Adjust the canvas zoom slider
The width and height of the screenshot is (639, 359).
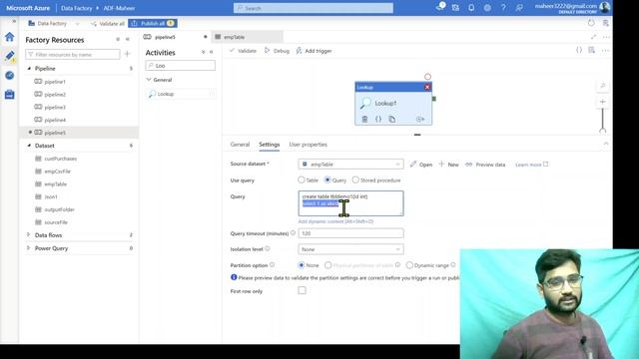[x=602, y=120]
